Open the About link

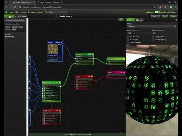[x=174, y=12]
